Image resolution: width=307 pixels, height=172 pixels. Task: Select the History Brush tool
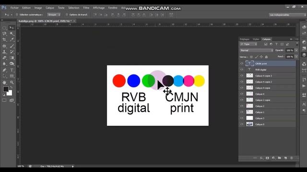(x=12, y=52)
